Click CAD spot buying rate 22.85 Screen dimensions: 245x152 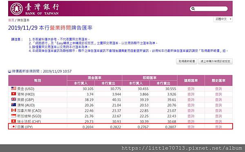click(x=144, y=110)
